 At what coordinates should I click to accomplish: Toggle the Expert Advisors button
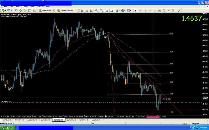click(x=65, y=11)
